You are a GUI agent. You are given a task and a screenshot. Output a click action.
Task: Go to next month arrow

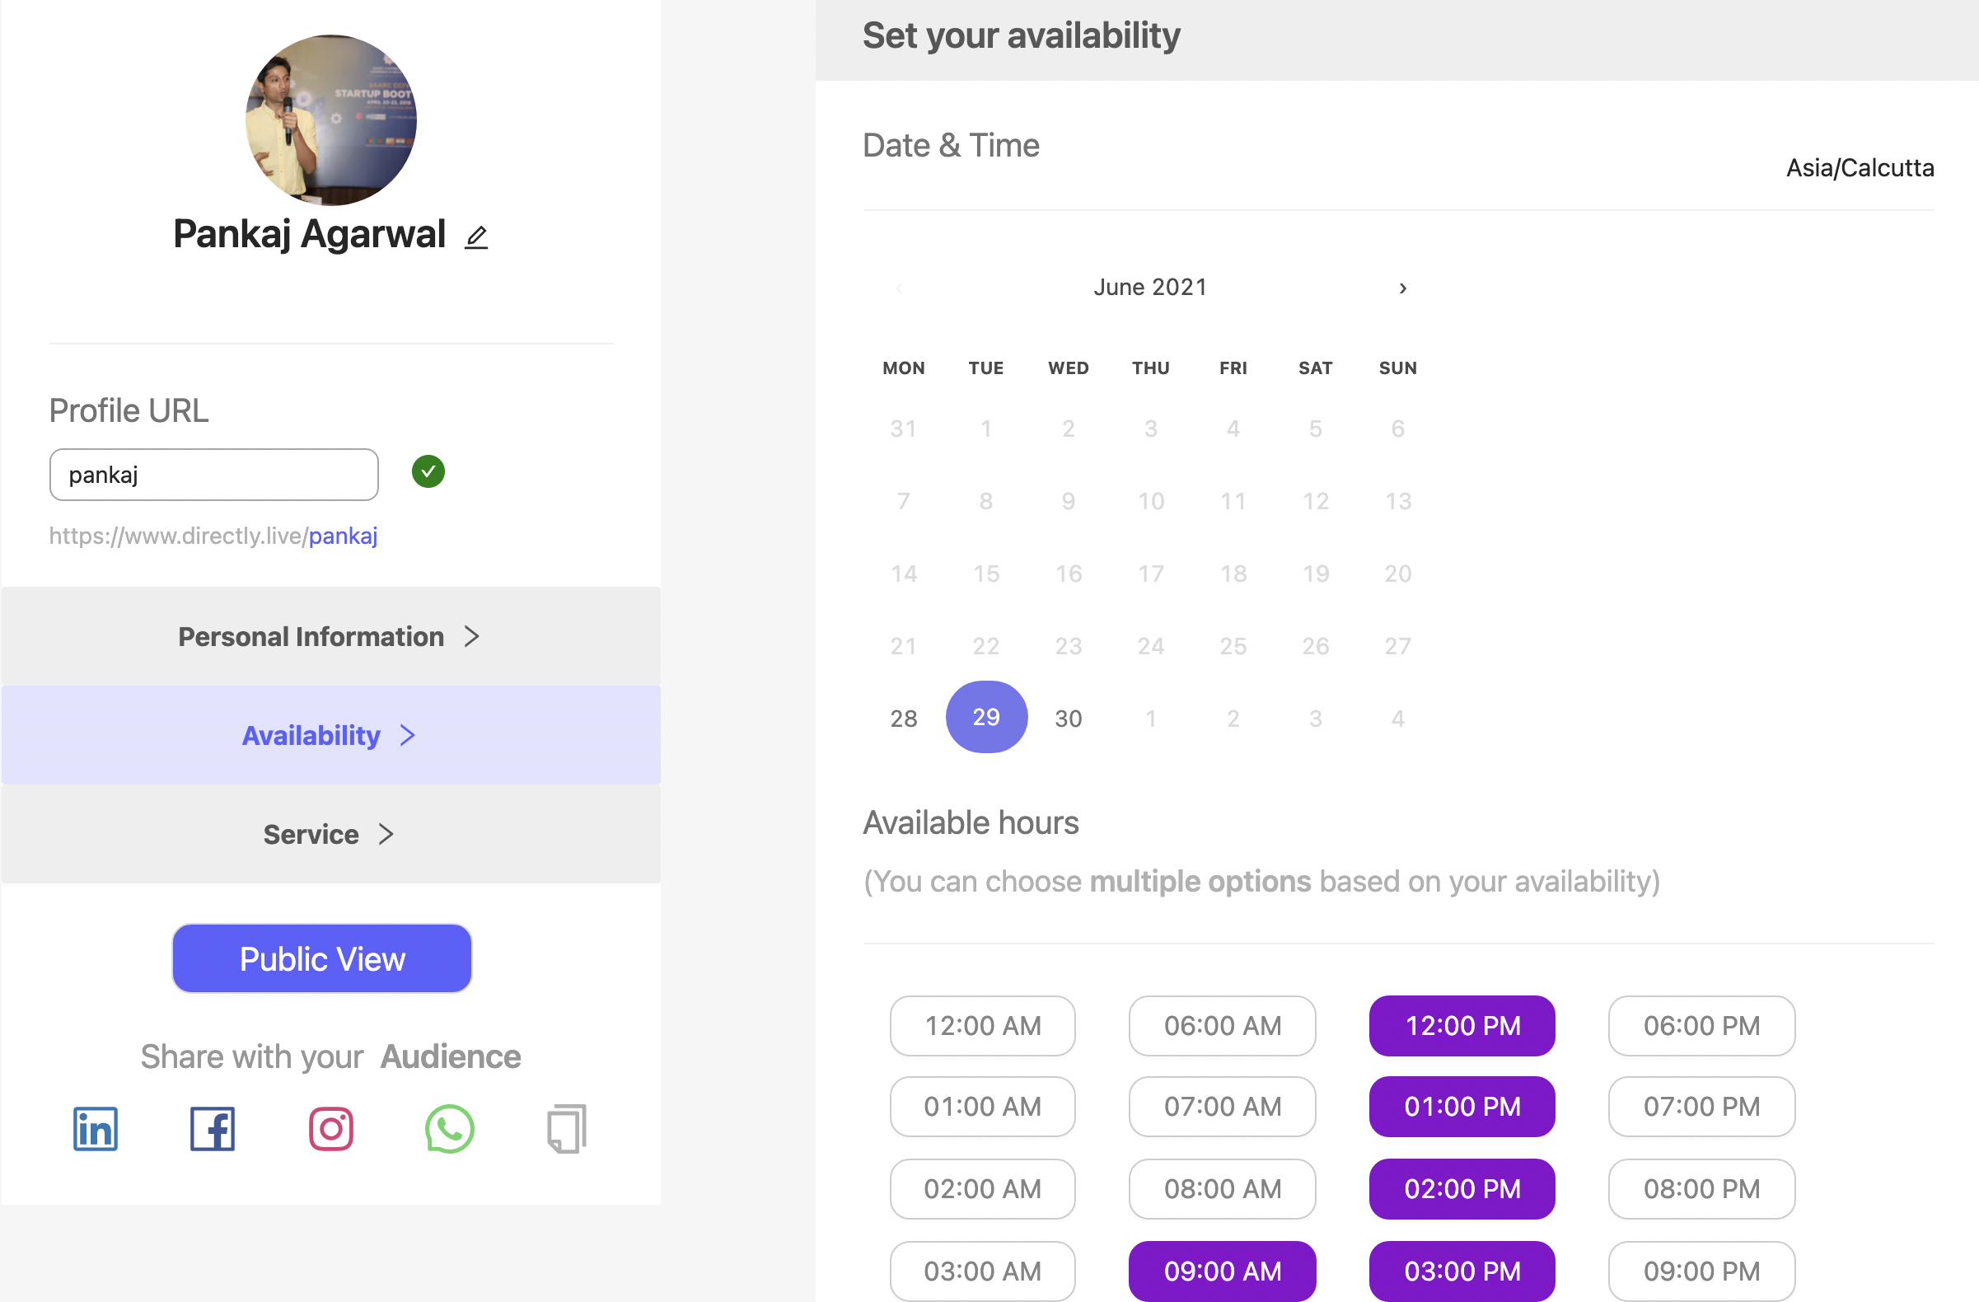click(1403, 288)
